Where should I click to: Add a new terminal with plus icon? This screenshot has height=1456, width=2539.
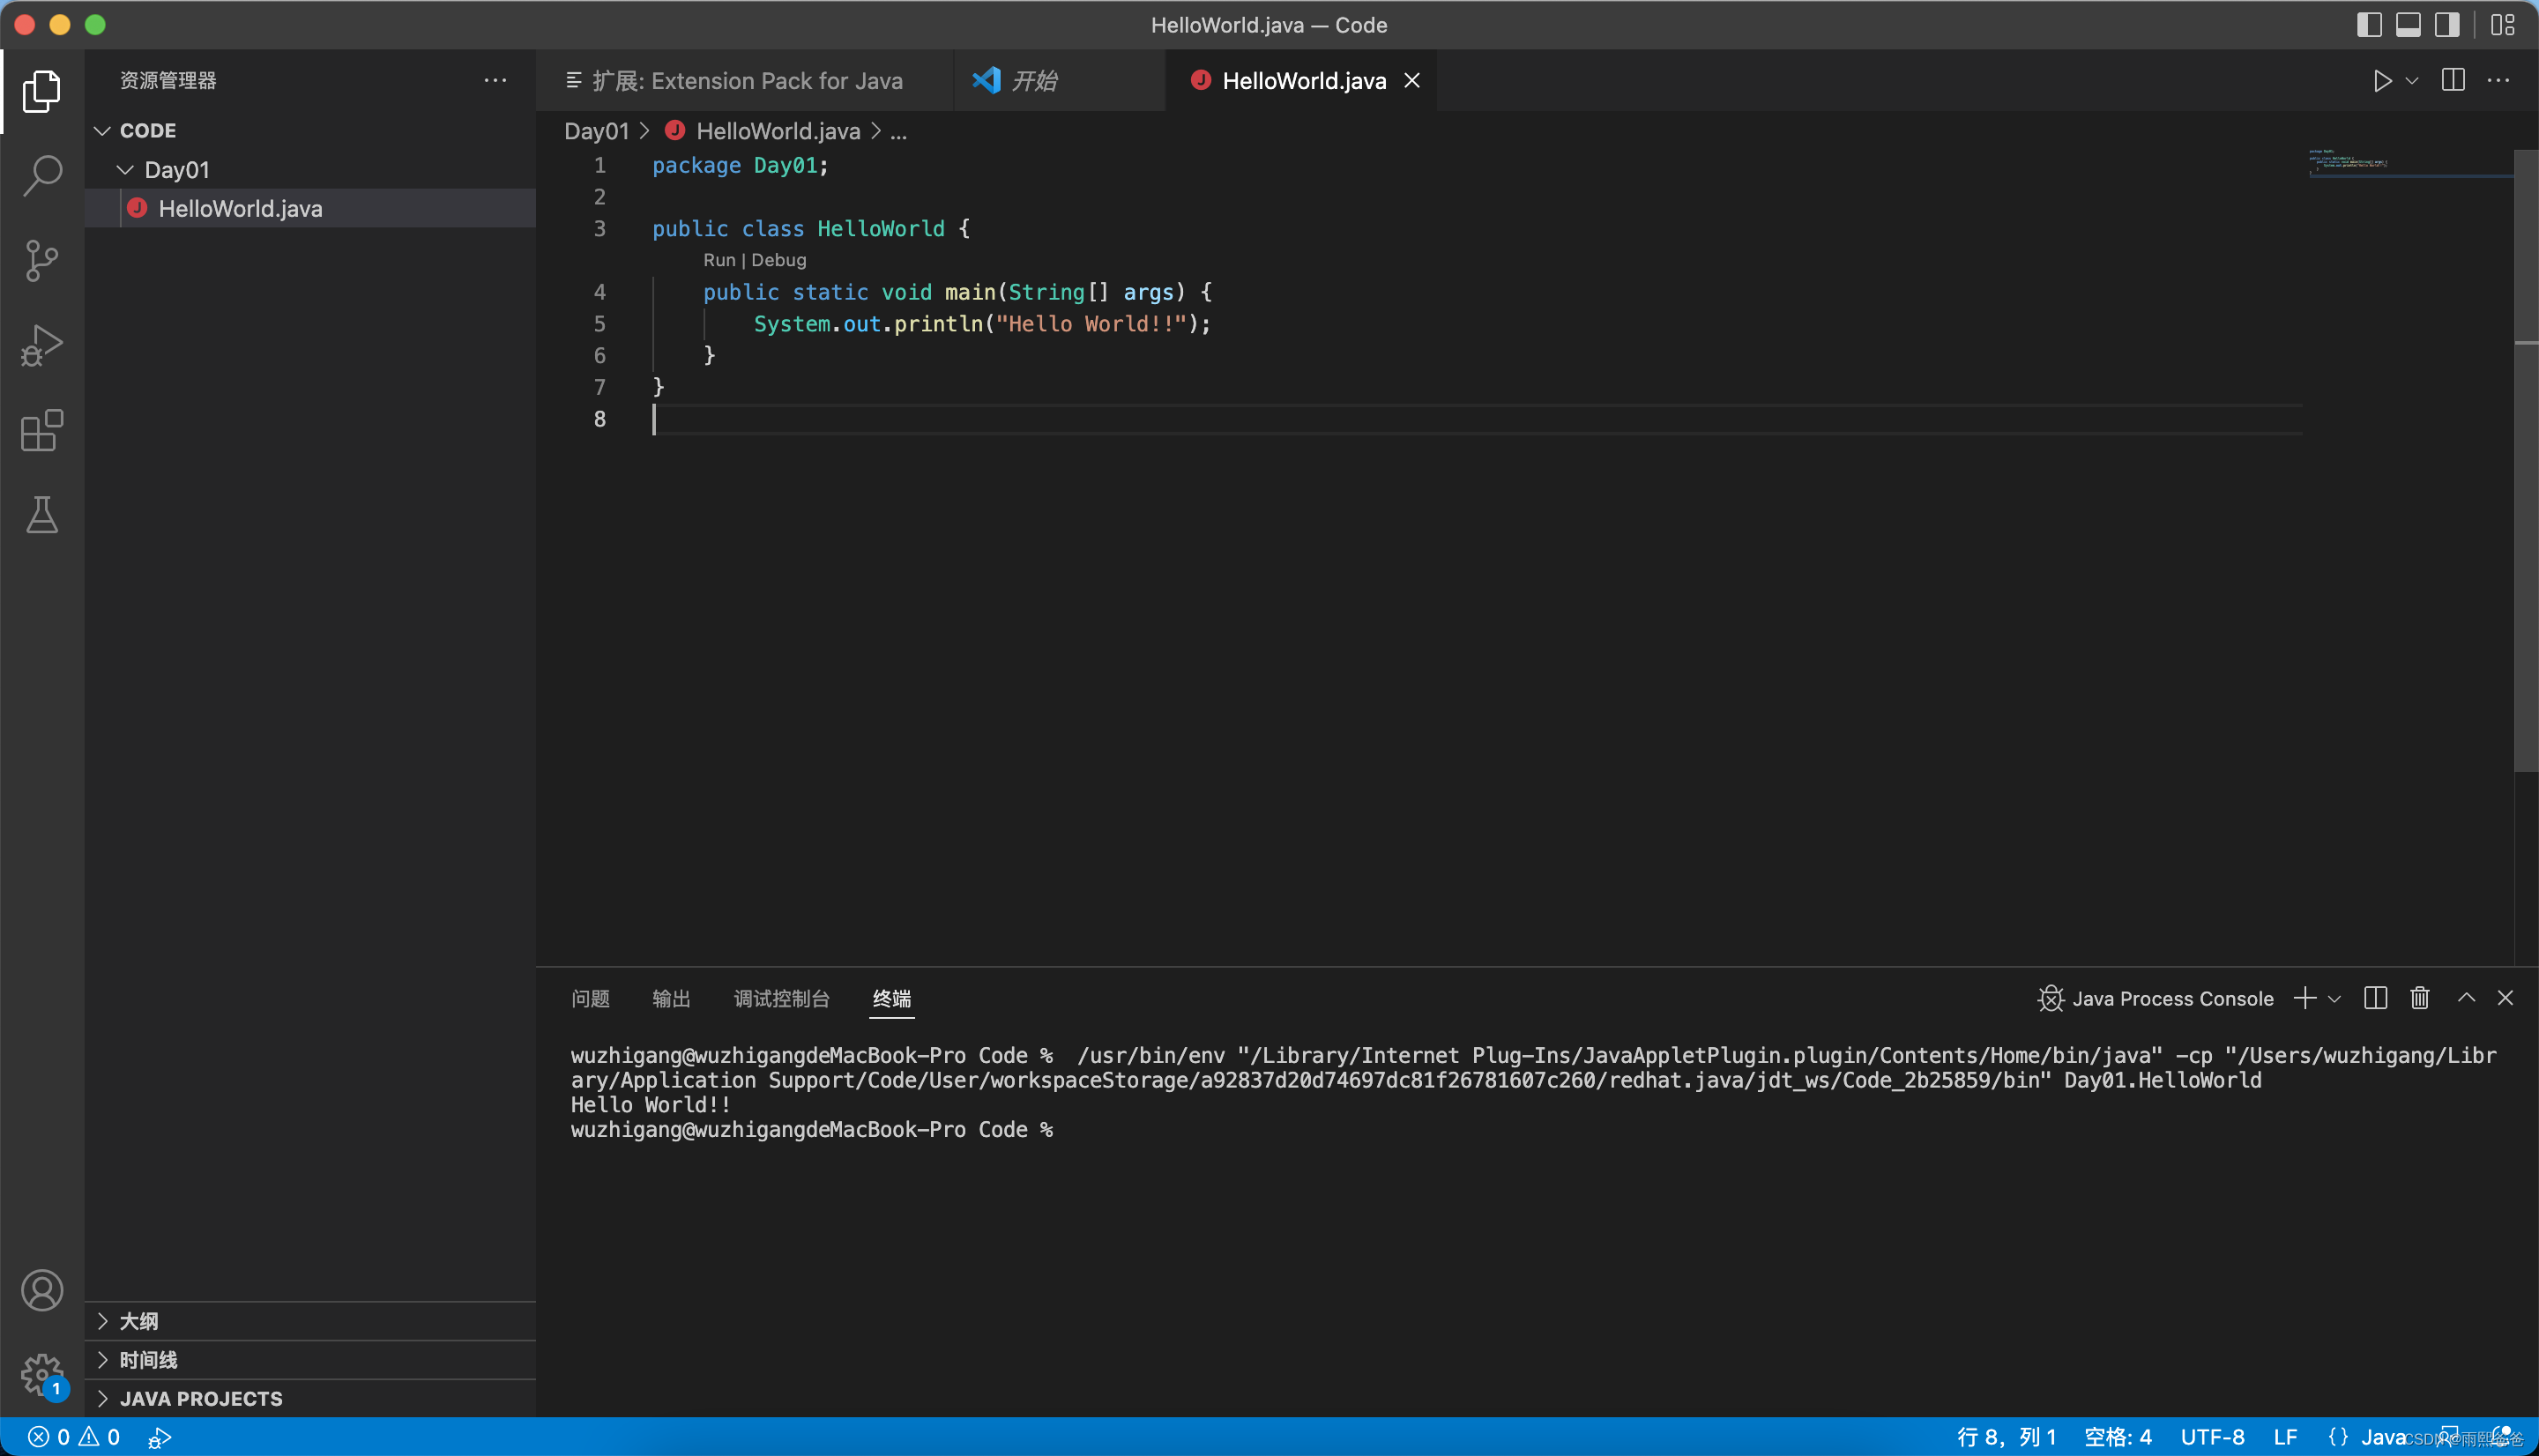tap(2305, 998)
